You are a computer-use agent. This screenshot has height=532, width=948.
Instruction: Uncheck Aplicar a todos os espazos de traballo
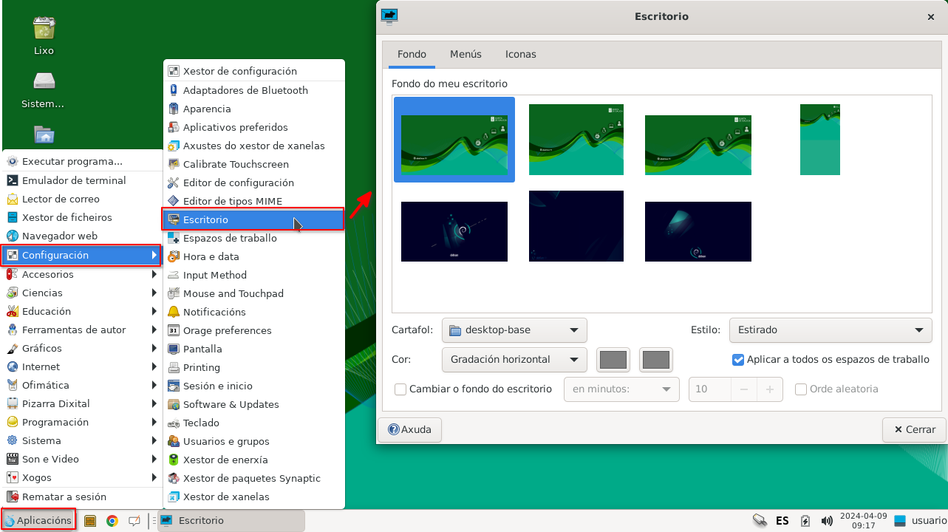[737, 360]
